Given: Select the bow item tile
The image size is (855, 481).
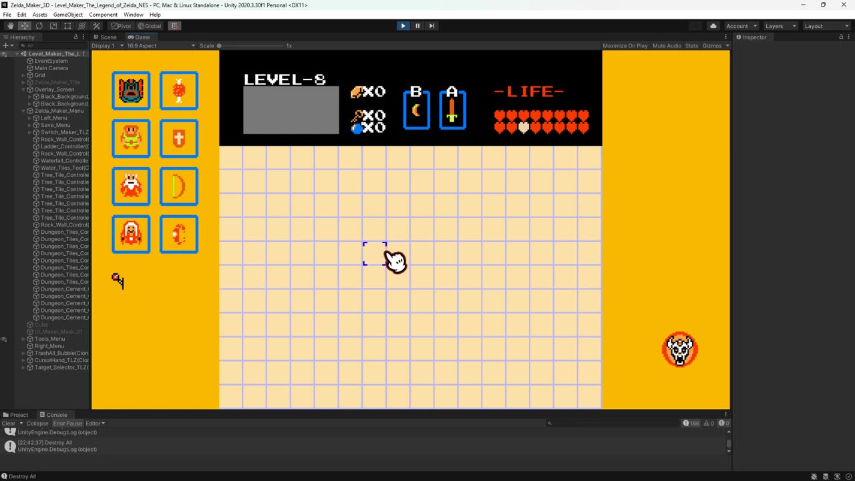Looking at the screenshot, I should pos(179,186).
